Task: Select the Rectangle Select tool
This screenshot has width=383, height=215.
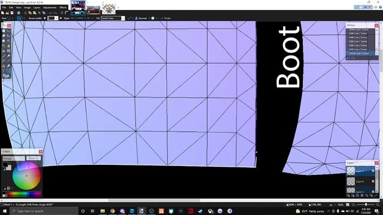Action: [x=4, y=31]
